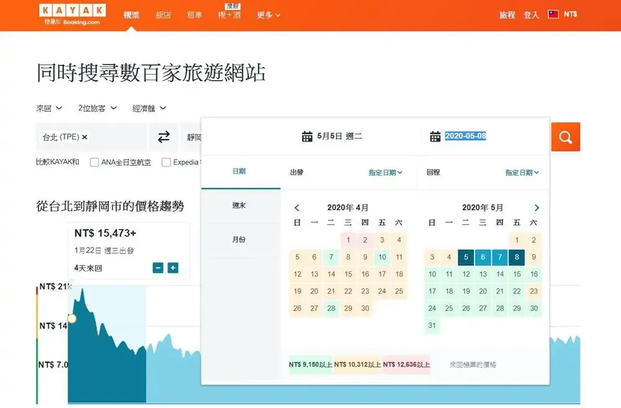Click the KAYAK logo

(x=72, y=11)
